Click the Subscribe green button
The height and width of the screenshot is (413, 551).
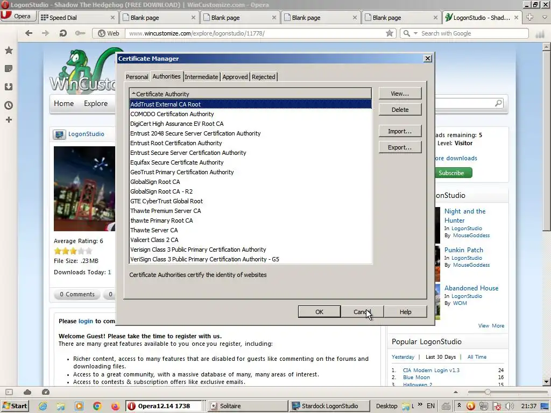(x=453, y=173)
